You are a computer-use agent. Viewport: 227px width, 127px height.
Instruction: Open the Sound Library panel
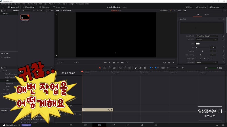[59, 7]
